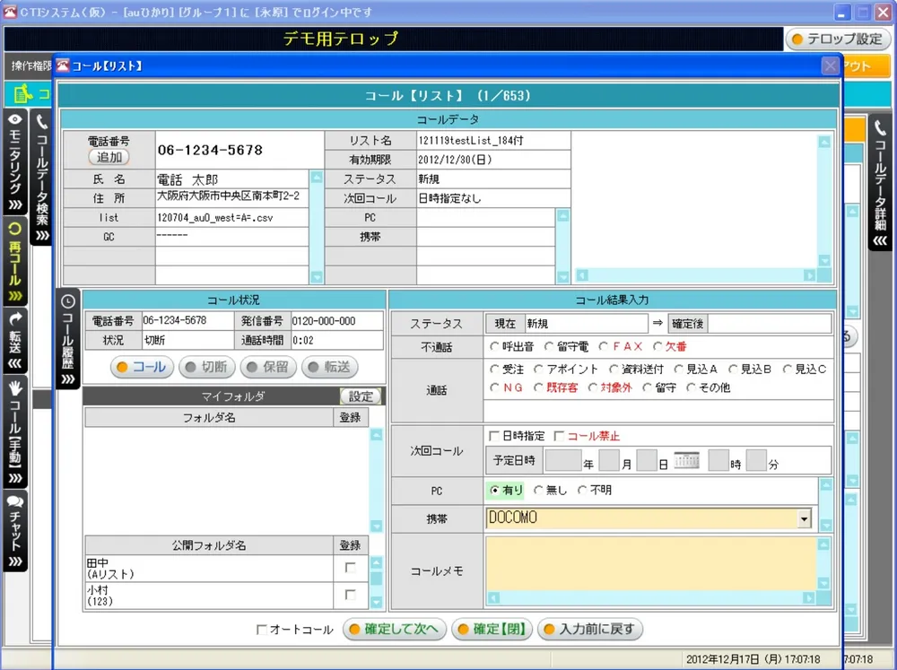The image size is (897, 670).
Task: Select PC 不明 radio option
Action: pyautogui.click(x=582, y=491)
